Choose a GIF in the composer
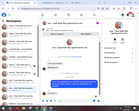Image resolution: width=139 pixels, height=111 pixels. click(x=55, y=101)
